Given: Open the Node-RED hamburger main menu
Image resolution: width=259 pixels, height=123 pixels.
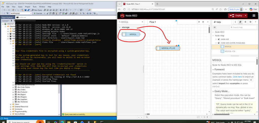Looking at the screenshot, I should click(254, 15).
